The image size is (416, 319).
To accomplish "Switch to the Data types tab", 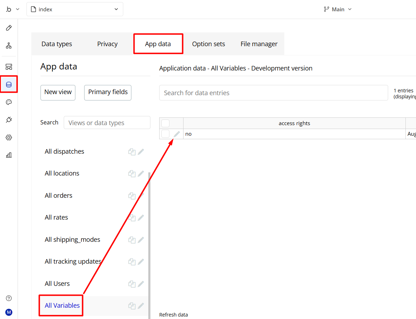I will pyautogui.click(x=57, y=44).
